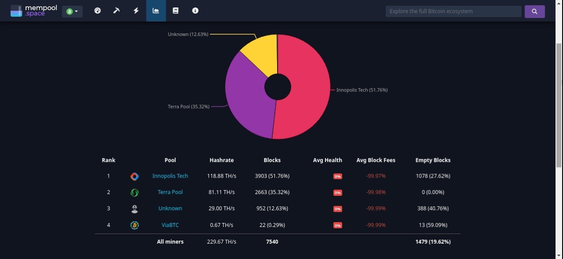This screenshot has height=259, width=563.
Task: Click the Terra Pool (35.32%) chart label
Action: pos(189,107)
